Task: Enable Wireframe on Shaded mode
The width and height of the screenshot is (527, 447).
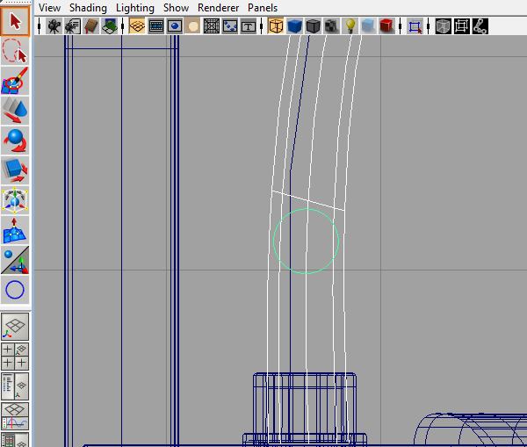Action: pos(313,26)
